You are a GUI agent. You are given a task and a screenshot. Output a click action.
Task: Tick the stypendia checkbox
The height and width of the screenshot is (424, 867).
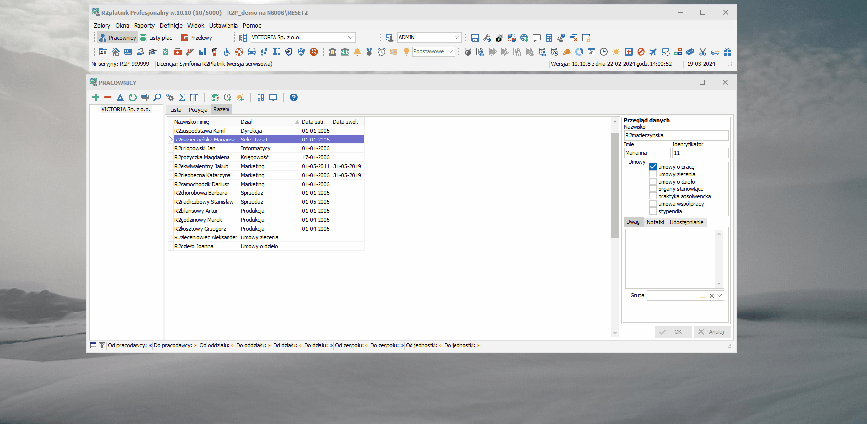pyautogui.click(x=653, y=211)
